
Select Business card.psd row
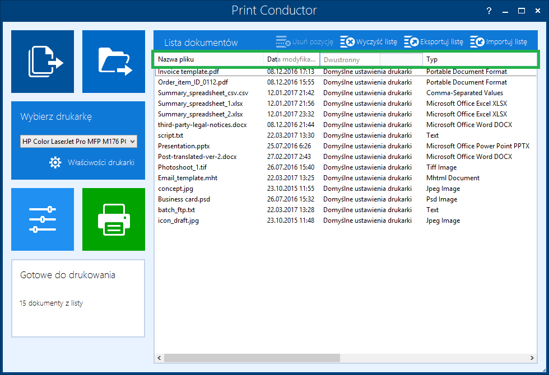pyautogui.click(x=345, y=199)
